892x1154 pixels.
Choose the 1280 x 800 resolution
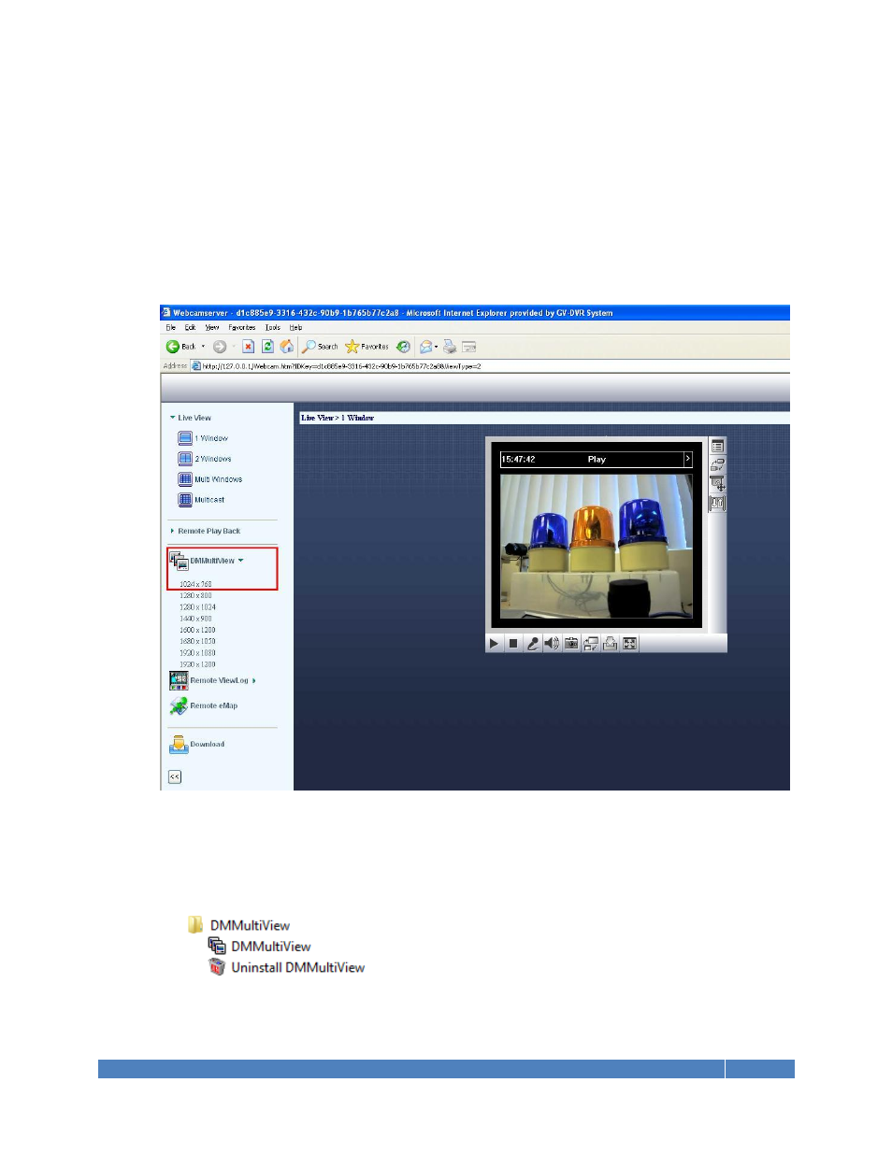[x=195, y=595]
